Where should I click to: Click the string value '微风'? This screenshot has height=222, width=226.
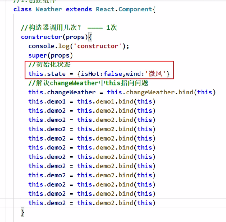[x=155, y=74]
